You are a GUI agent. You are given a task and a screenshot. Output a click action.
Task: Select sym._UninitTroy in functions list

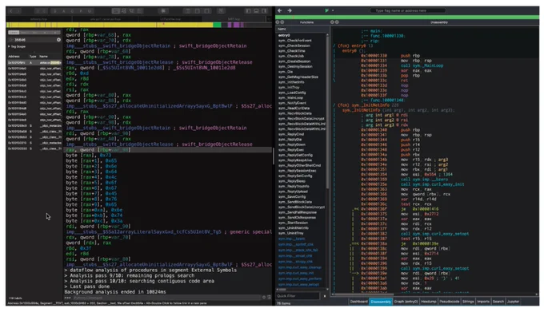click(290, 233)
